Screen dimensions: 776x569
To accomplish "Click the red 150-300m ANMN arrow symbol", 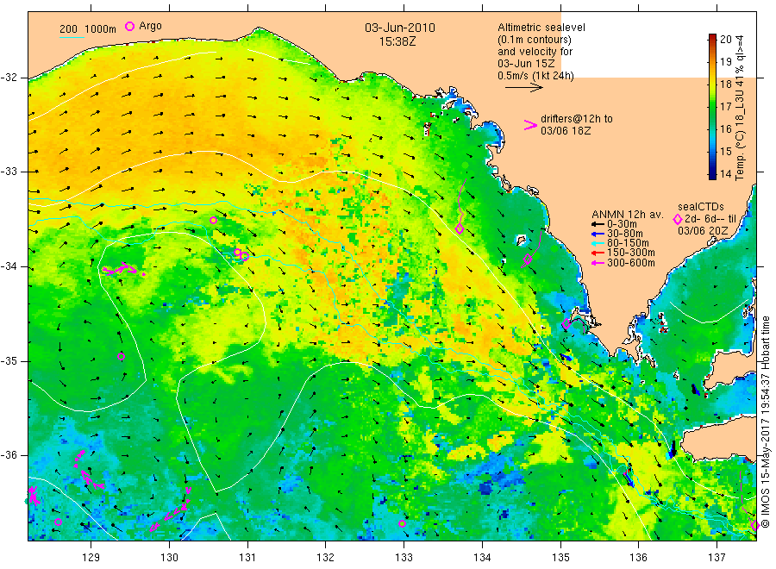I will click(598, 253).
